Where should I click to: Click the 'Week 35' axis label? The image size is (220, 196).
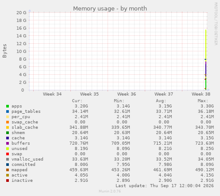pyautogui.click(x=89, y=94)
